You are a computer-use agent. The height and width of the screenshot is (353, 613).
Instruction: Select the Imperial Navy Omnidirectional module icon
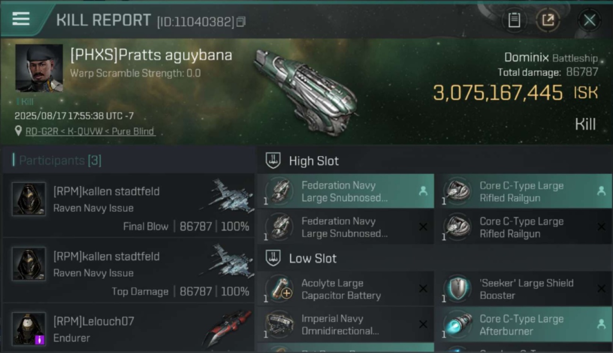coord(280,325)
